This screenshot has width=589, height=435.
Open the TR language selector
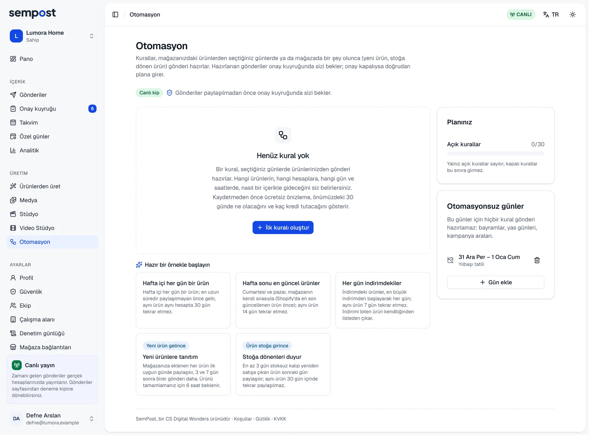pyautogui.click(x=551, y=14)
